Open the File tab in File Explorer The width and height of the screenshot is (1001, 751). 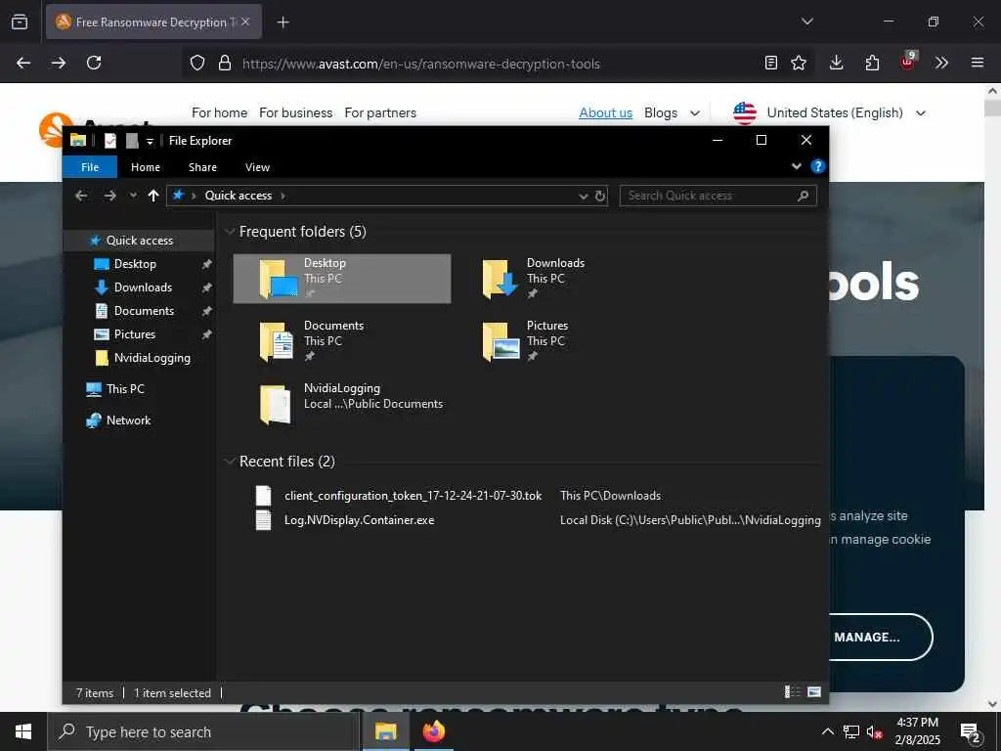[90, 167]
